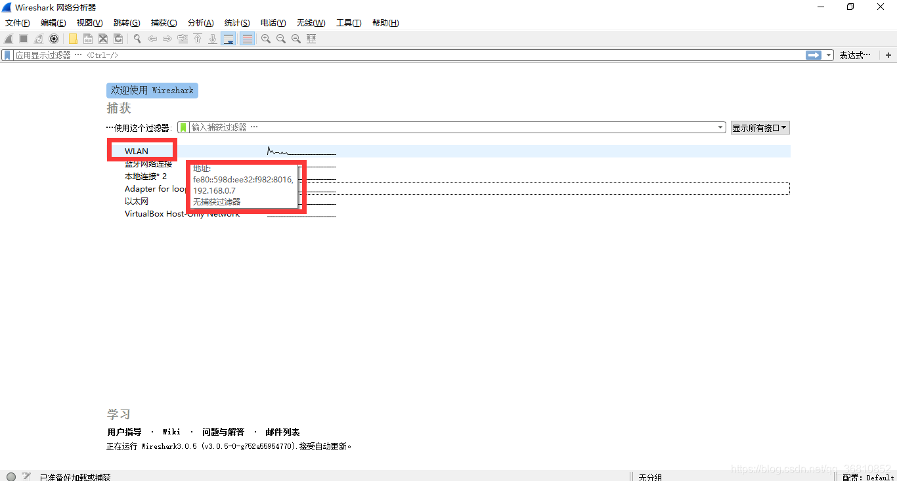Image resolution: width=897 pixels, height=481 pixels.
Task: Click the 配置: Default profile in status bar
Action: (869, 478)
